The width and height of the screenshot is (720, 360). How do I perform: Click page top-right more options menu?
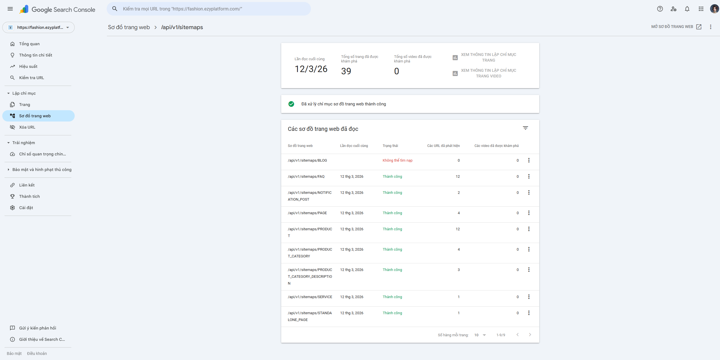[x=710, y=27]
